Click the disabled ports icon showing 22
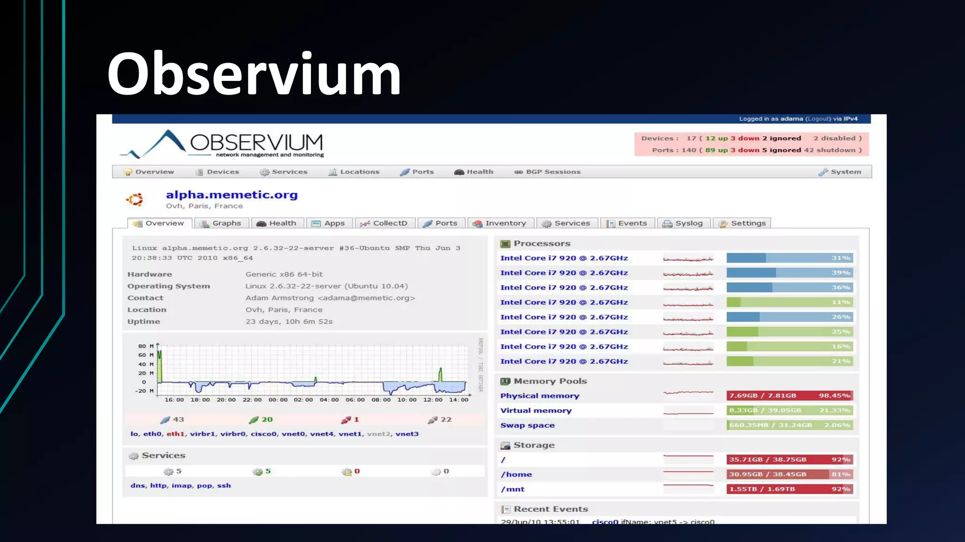Viewport: 965px width, 542px height. [433, 420]
